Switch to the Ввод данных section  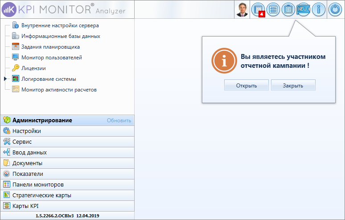(67, 152)
